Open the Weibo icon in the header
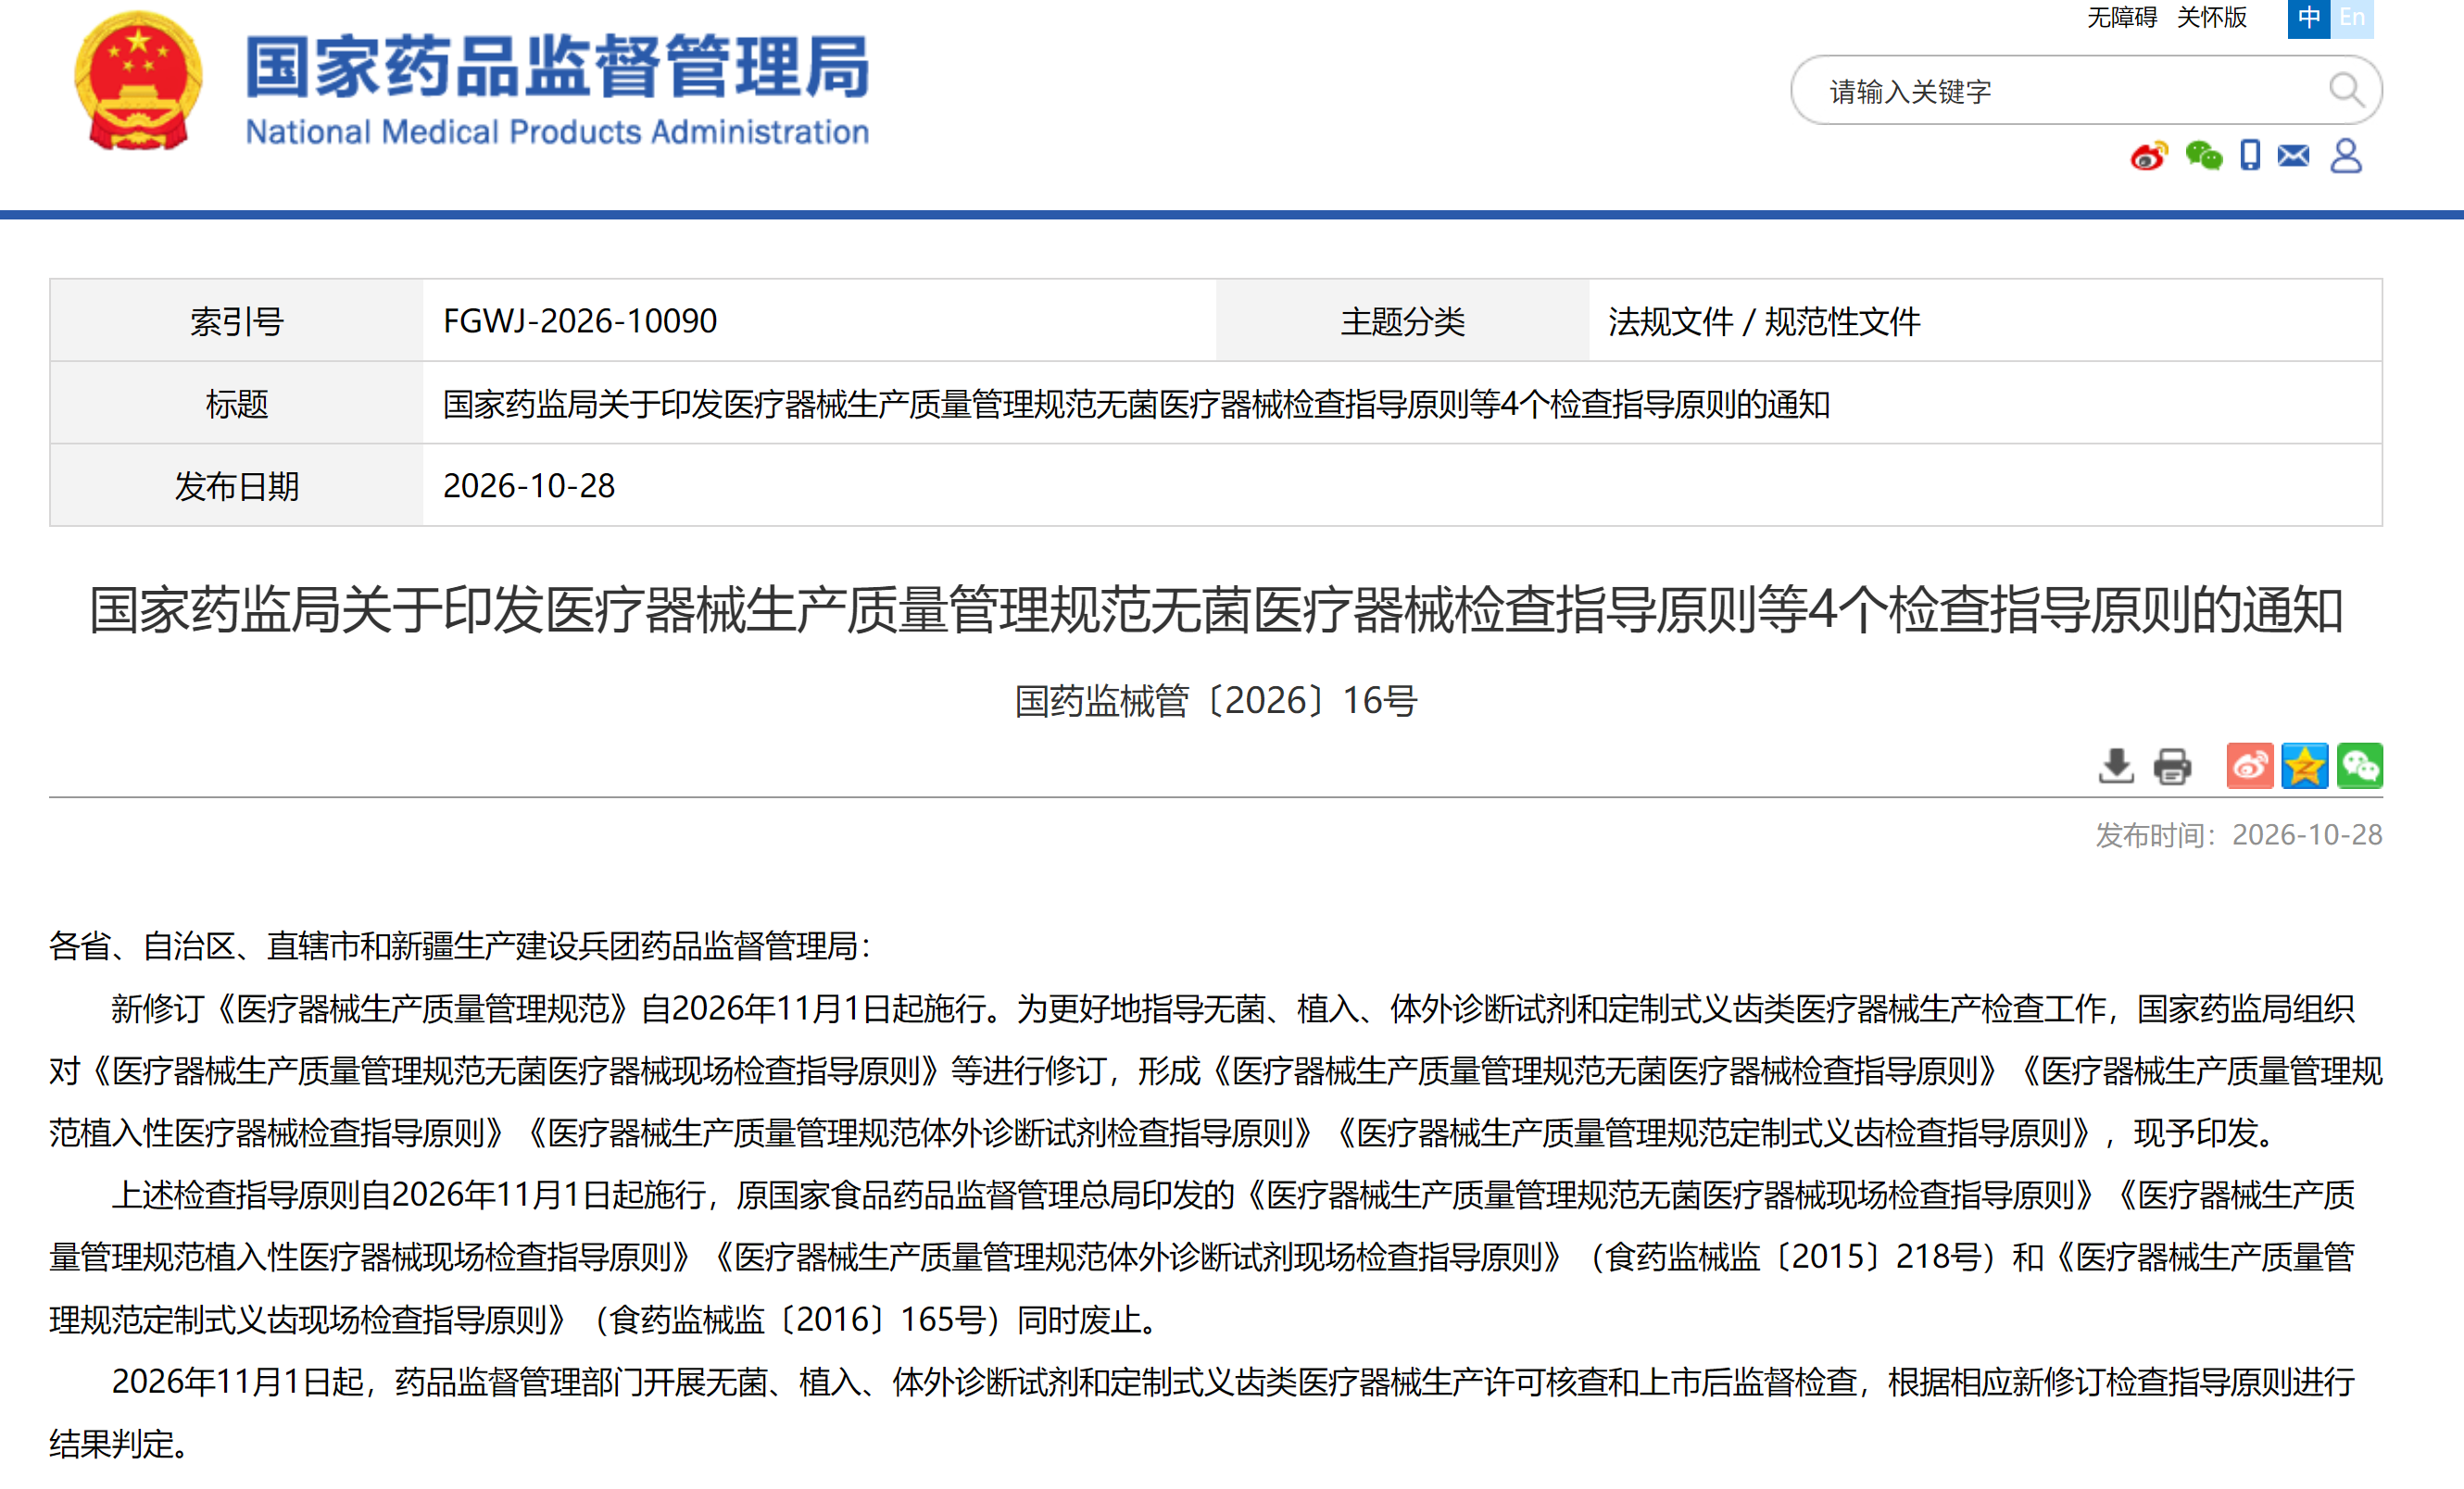This screenshot has width=2464, height=1489. tap(2148, 156)
